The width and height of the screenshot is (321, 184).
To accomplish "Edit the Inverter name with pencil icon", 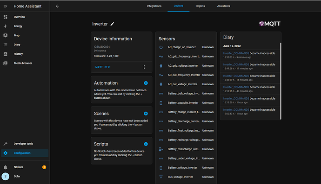I will coord(112,24).
